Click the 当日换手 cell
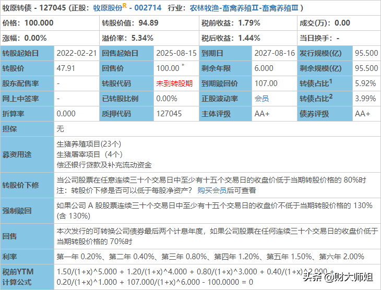This screenshot has height=290, width=381. click(339, 38)
